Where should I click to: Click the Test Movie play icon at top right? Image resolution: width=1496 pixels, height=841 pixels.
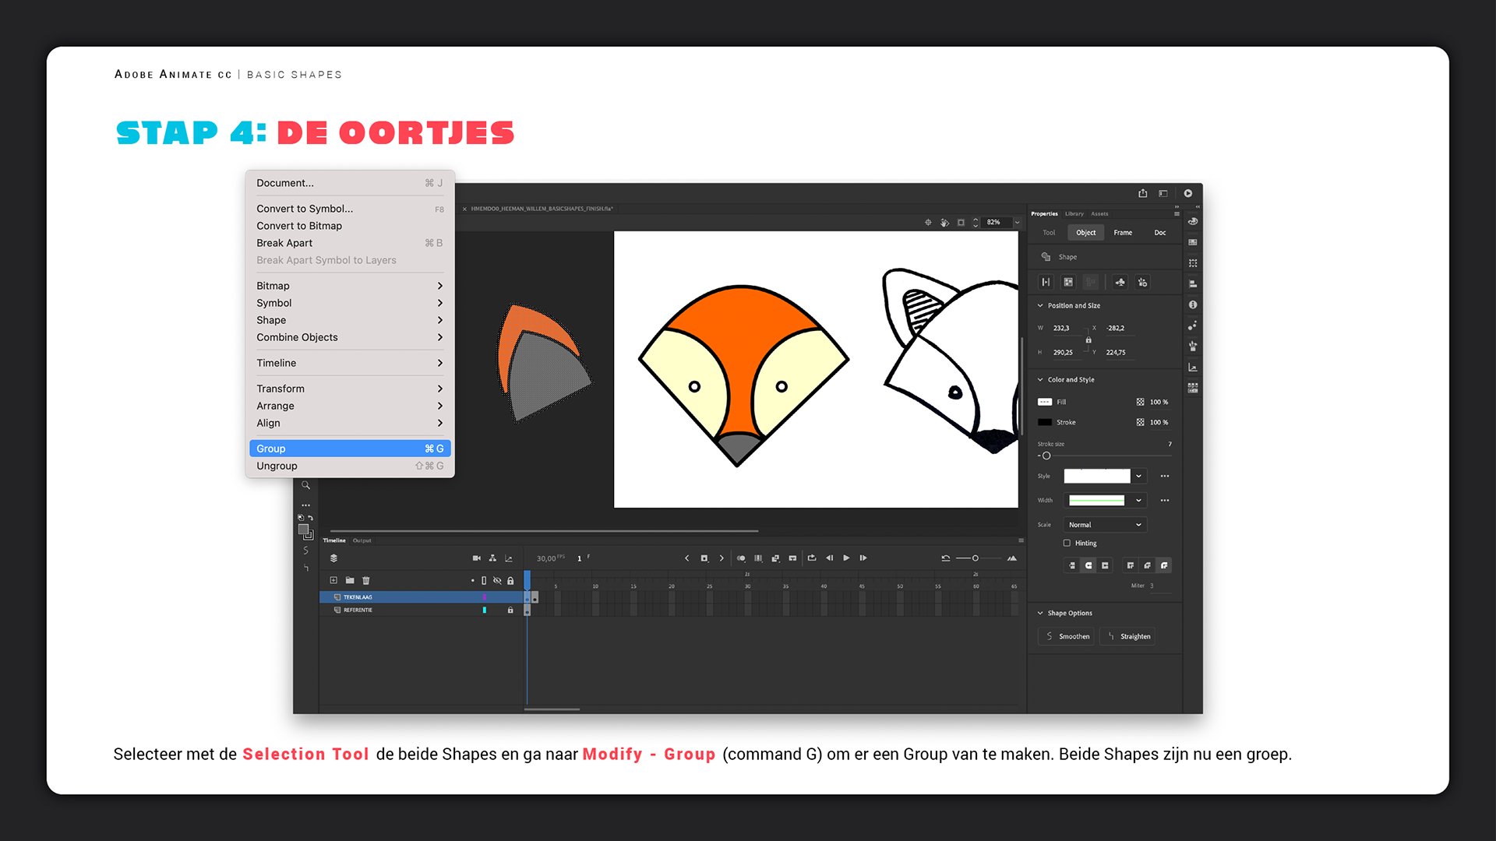click(1187, 193)
